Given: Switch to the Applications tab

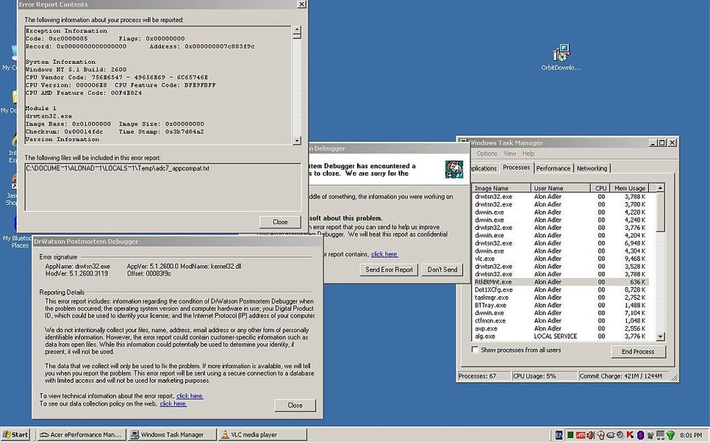Looking at the screenshot, I should [484, 168].
